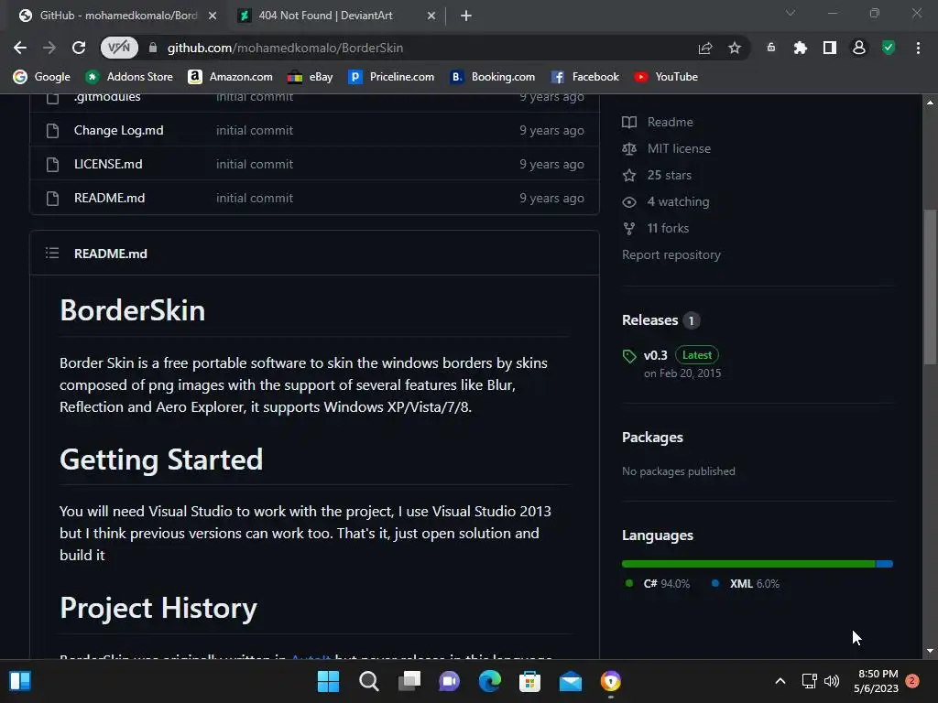Click the blue XML segment of language bar

tap(885, 564)
